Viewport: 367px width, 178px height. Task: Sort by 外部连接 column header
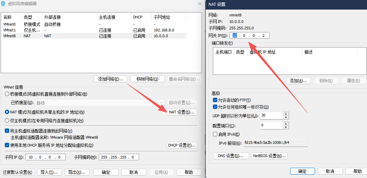(x=69, y=17)
